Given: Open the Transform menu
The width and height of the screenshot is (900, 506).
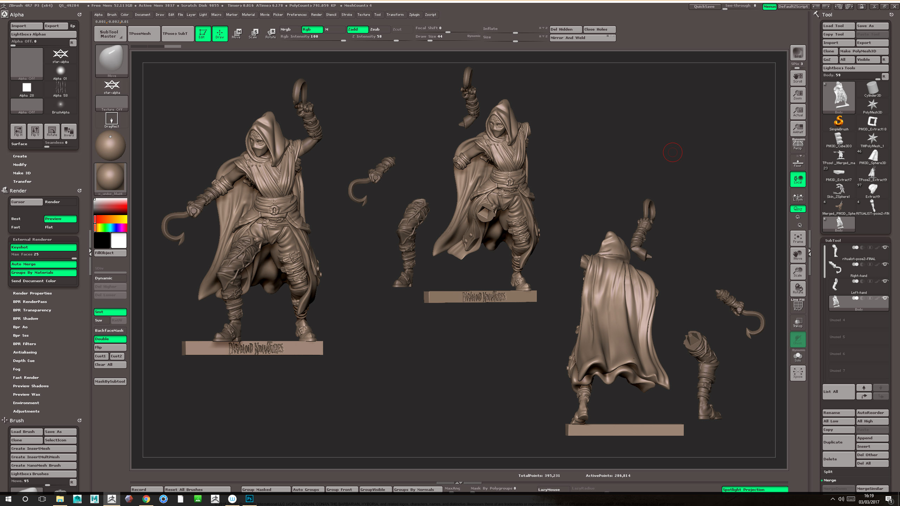Looking at the screenshot, I should click(395, 15).
